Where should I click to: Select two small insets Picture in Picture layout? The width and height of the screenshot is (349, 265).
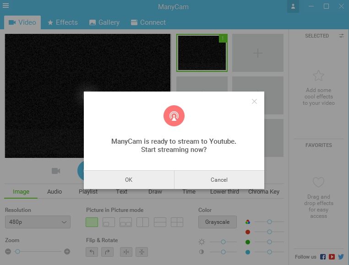pyautogui.click(x=126, y=222)
